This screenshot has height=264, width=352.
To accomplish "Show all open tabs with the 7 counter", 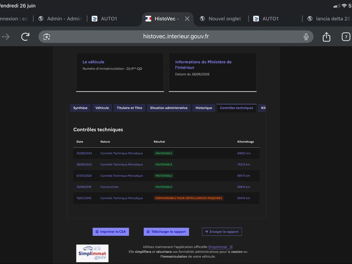I will pos(346,37).
